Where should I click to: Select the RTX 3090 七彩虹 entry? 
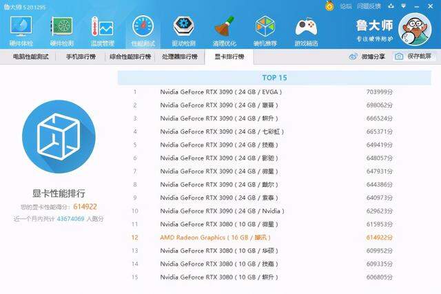click(x=222, y=132)
